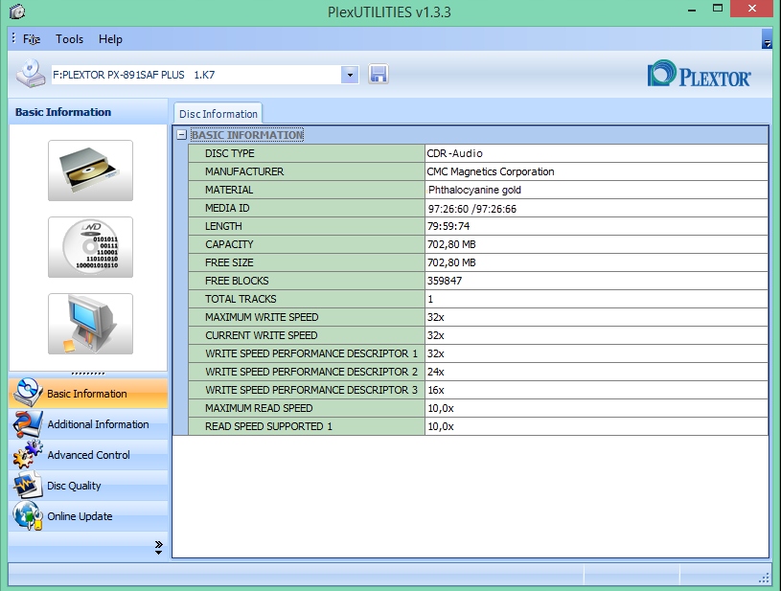Open the drive selection dropdown arrow
The width and height of the screenshot is (781, 591).
click(350, 75)
